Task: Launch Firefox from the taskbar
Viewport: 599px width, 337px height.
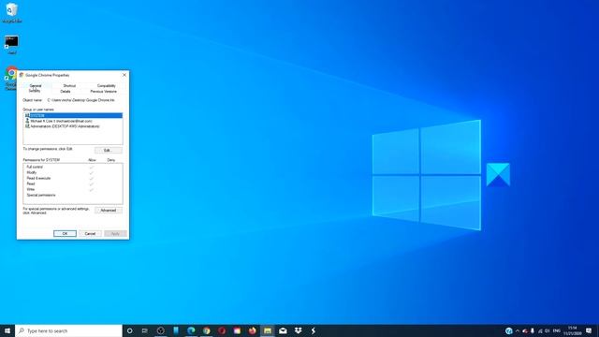Action: pos(252,330)
